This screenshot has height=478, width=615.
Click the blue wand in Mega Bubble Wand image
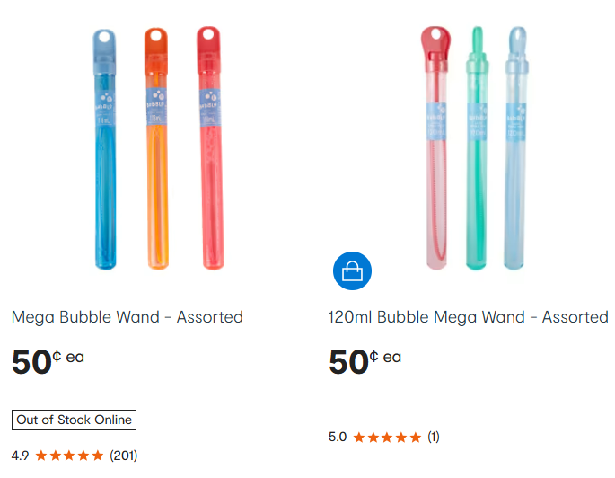(x=105, y=153)
